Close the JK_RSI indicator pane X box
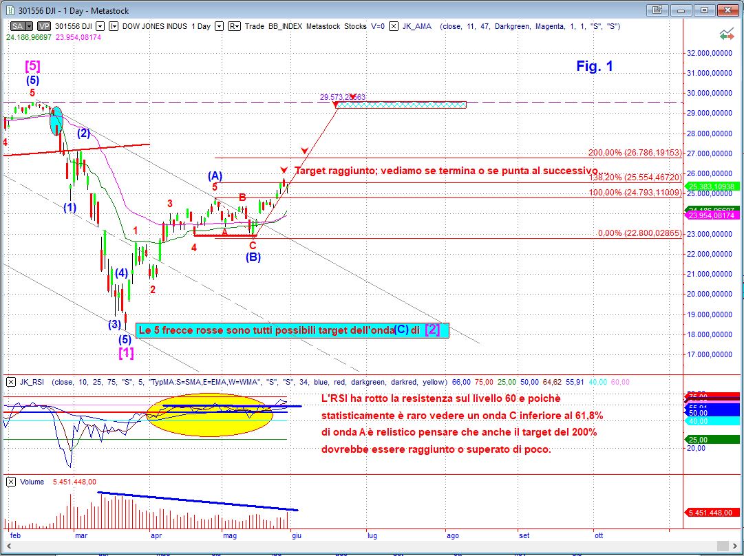 pyautogui.click(x=10, y=382)
